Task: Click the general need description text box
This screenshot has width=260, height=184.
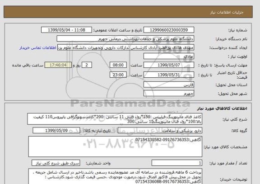Action: point(115,119)
